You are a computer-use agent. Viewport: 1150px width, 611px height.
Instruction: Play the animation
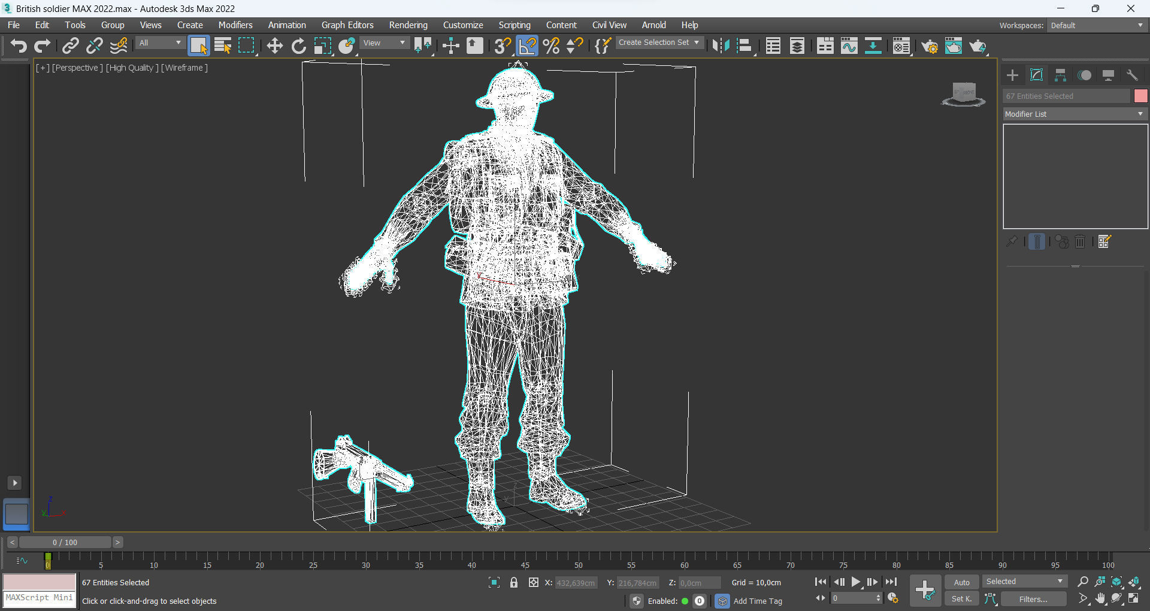[856, 582]
